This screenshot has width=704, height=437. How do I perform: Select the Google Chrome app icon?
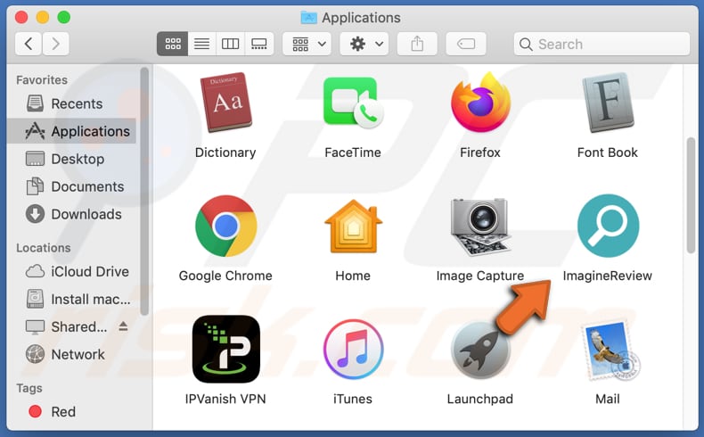225,226
